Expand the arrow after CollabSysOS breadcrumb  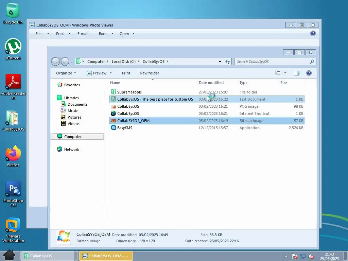pos(167,62)
